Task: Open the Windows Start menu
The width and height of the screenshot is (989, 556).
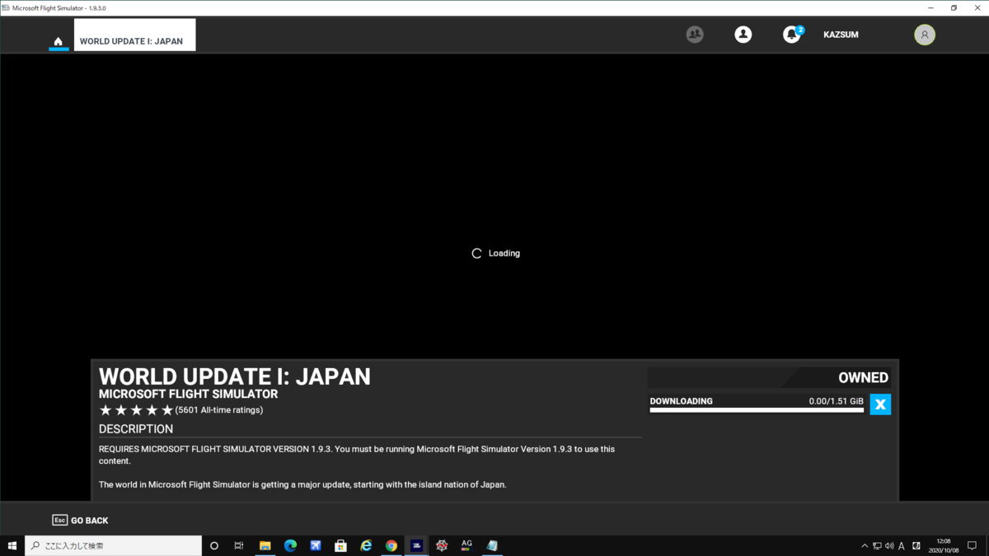Action: (x=12, y=545)
